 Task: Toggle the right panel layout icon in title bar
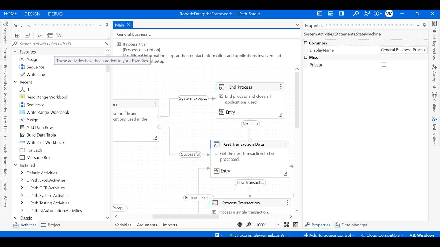[x=342, y=14]
